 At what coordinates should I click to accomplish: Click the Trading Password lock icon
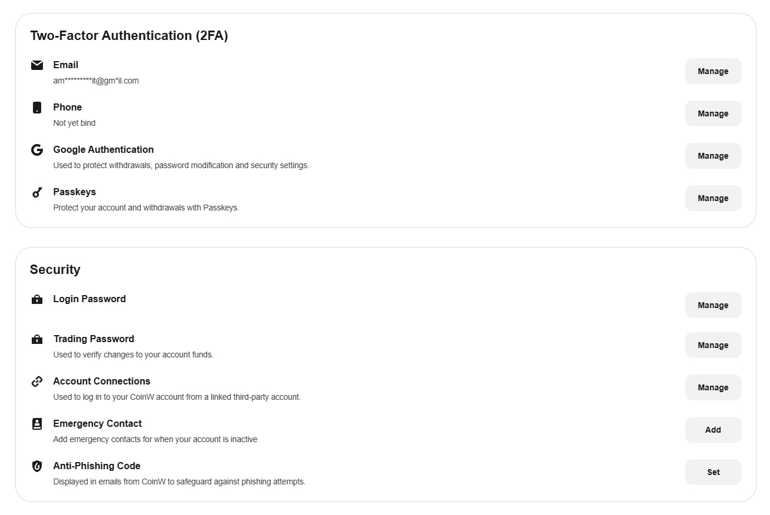(37, 339)
